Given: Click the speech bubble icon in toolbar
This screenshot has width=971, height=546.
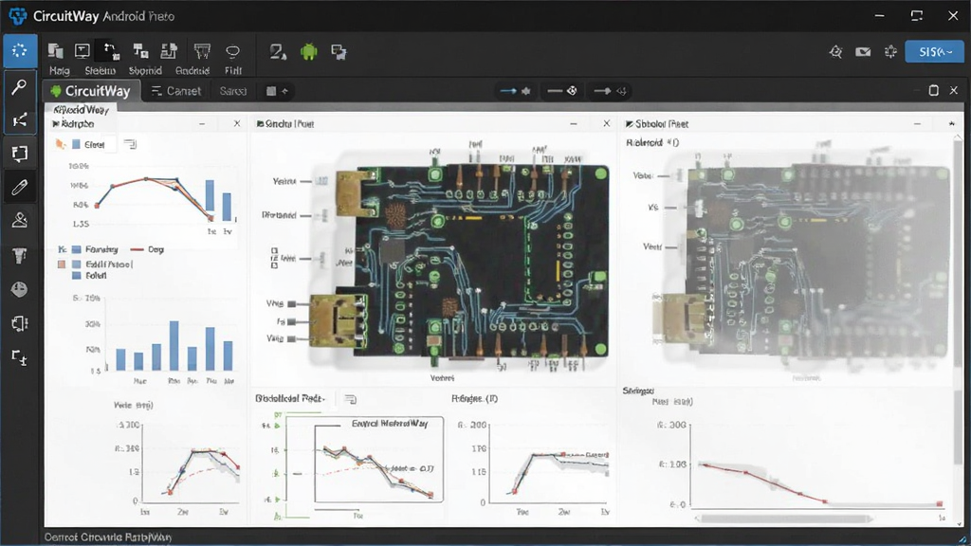Looking at the screenshot, I should [233, 51].
